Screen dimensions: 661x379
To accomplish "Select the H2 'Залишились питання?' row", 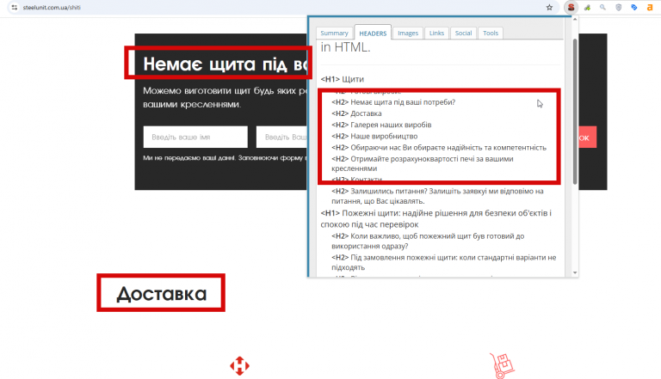I will point(437,196).
